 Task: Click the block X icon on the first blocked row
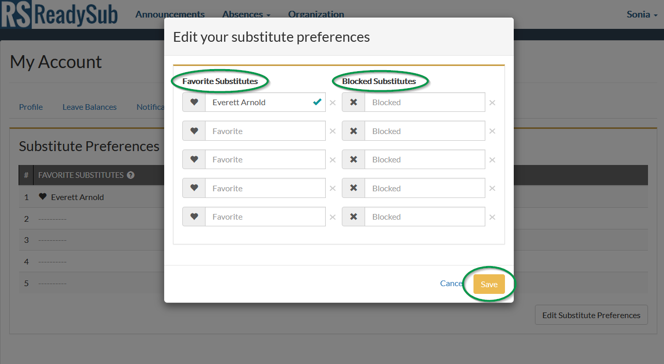353,102
